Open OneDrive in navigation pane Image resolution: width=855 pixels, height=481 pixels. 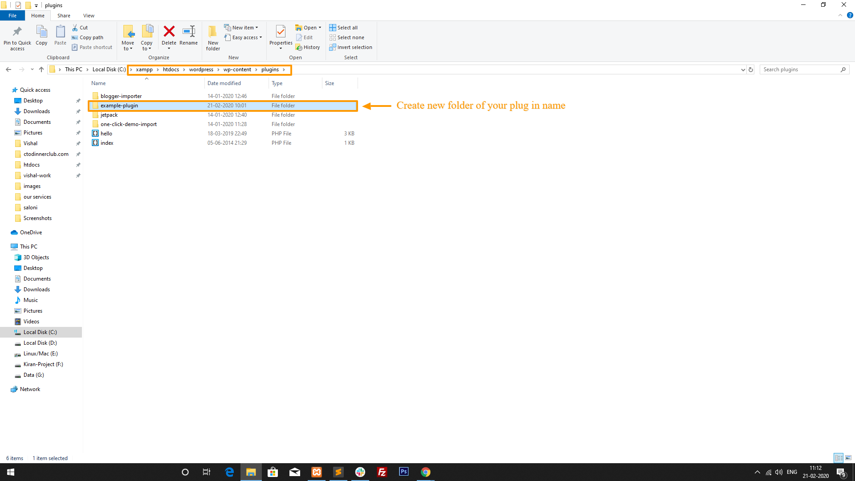[x=31, y=232]
